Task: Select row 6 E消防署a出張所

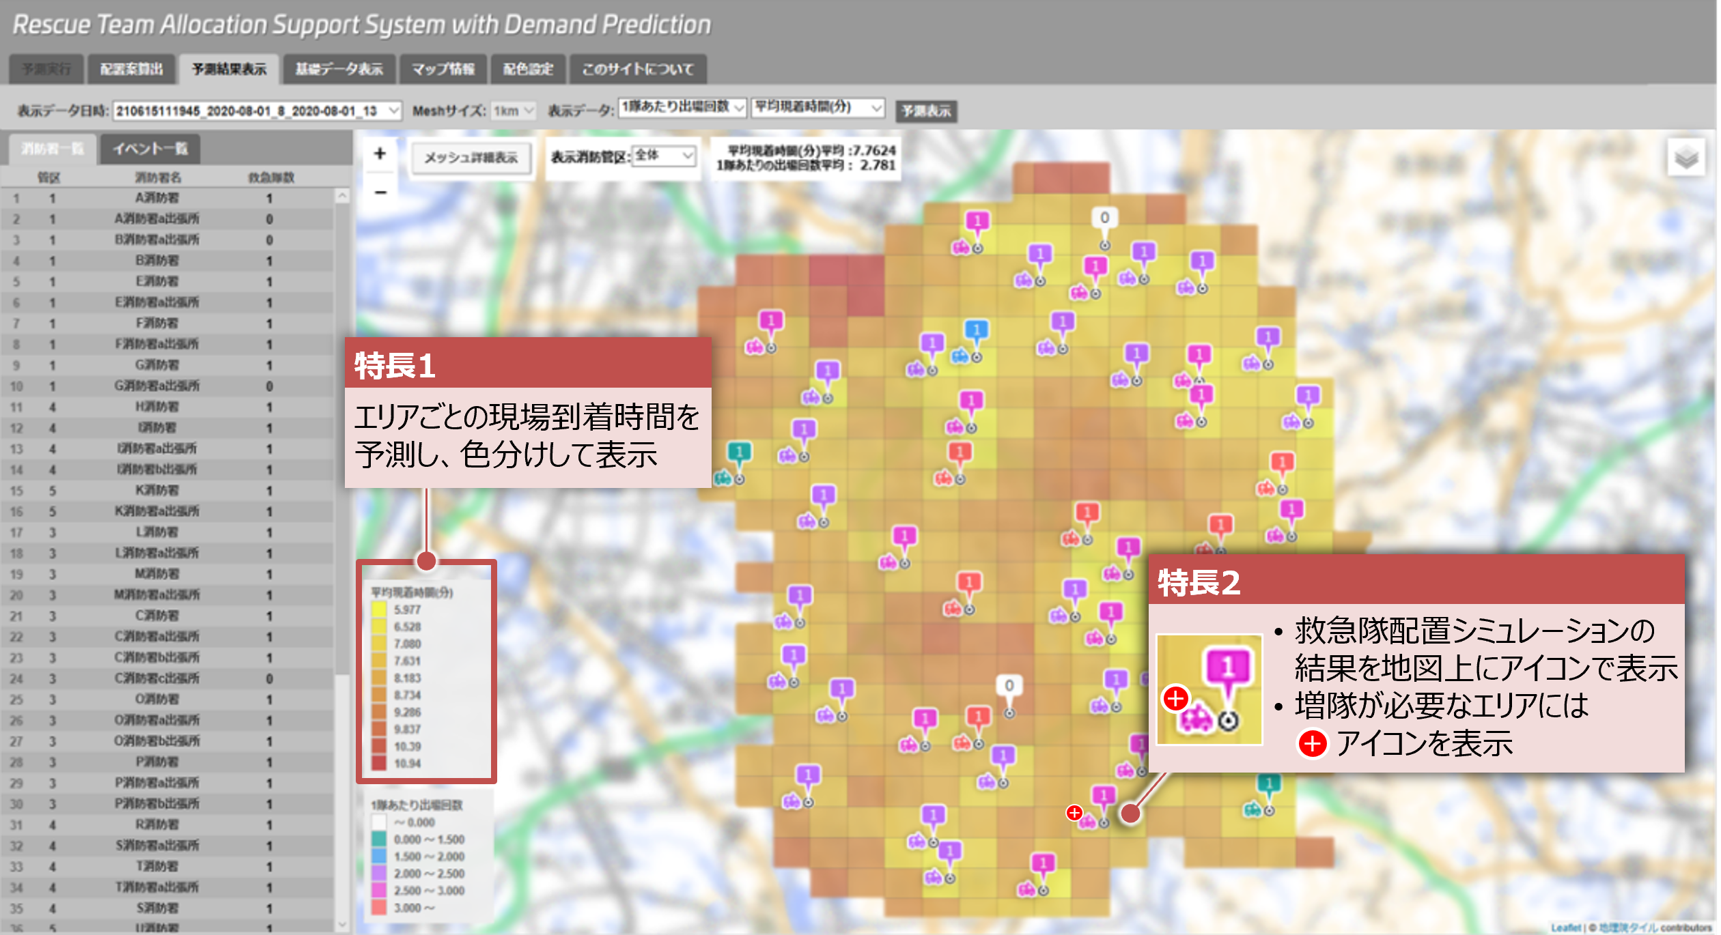Action: [168, 302]
